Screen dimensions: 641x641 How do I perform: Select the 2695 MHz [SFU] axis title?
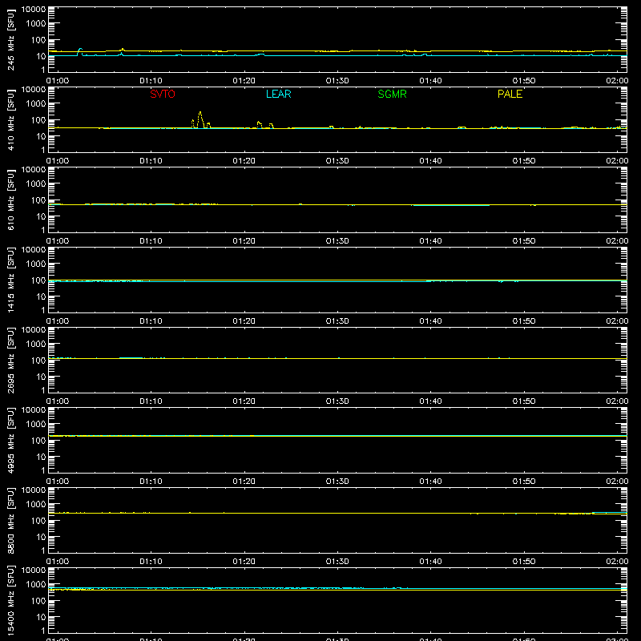[11, 360]
